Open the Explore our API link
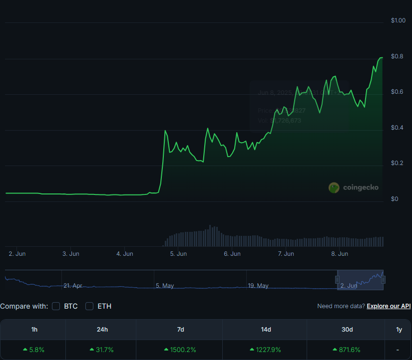 click(x=389, y=306)
